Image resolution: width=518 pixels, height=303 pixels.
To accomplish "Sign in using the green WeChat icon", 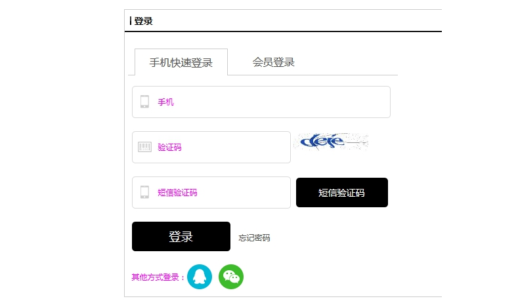I will 231,277.
